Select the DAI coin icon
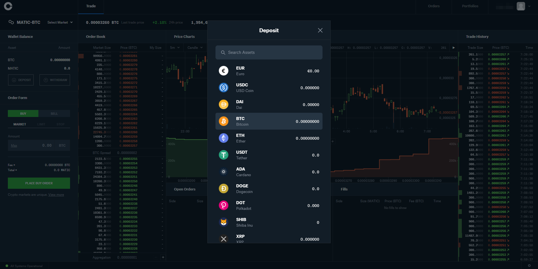Viewport: 538px width, 269px height. coord(224,104)
